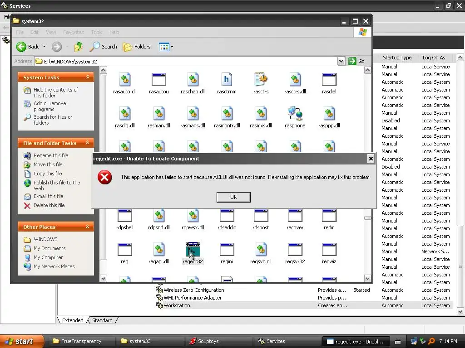Close the Unable To Locate Component dialog

click(x=371, y=159)
